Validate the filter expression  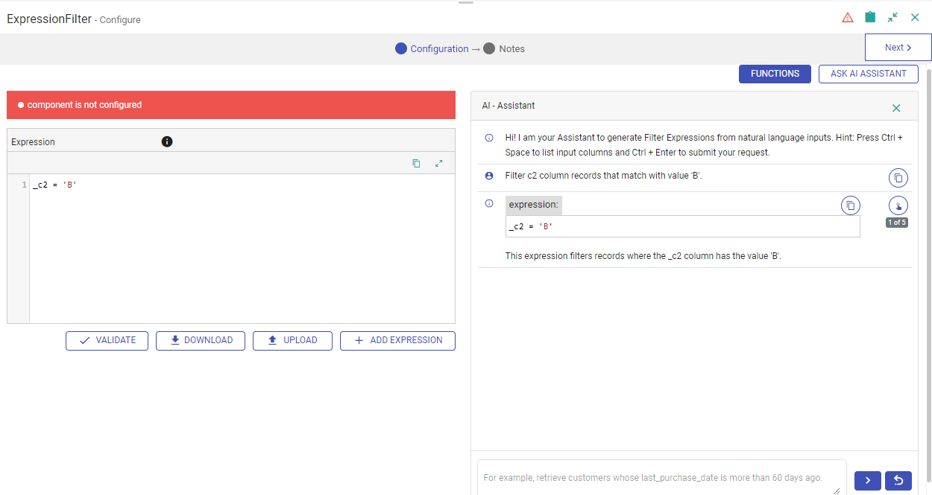click(107, 340)
